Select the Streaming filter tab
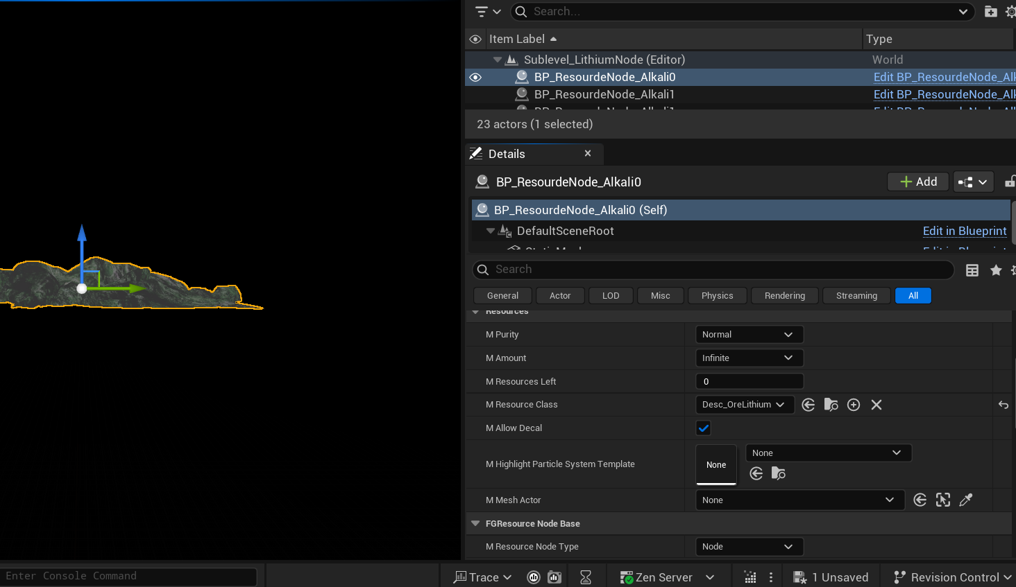The image size is (1016, 587). click(856, 296)
